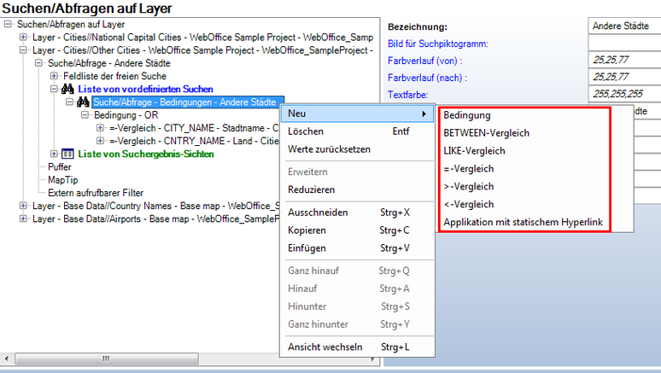Click table icon of 'Liste von Suchergebnis-Sichten'

click(x=67, y=154)
